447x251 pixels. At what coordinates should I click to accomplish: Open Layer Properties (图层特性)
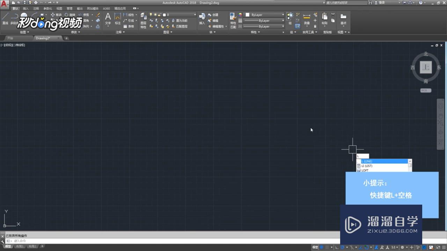point(143,21)
